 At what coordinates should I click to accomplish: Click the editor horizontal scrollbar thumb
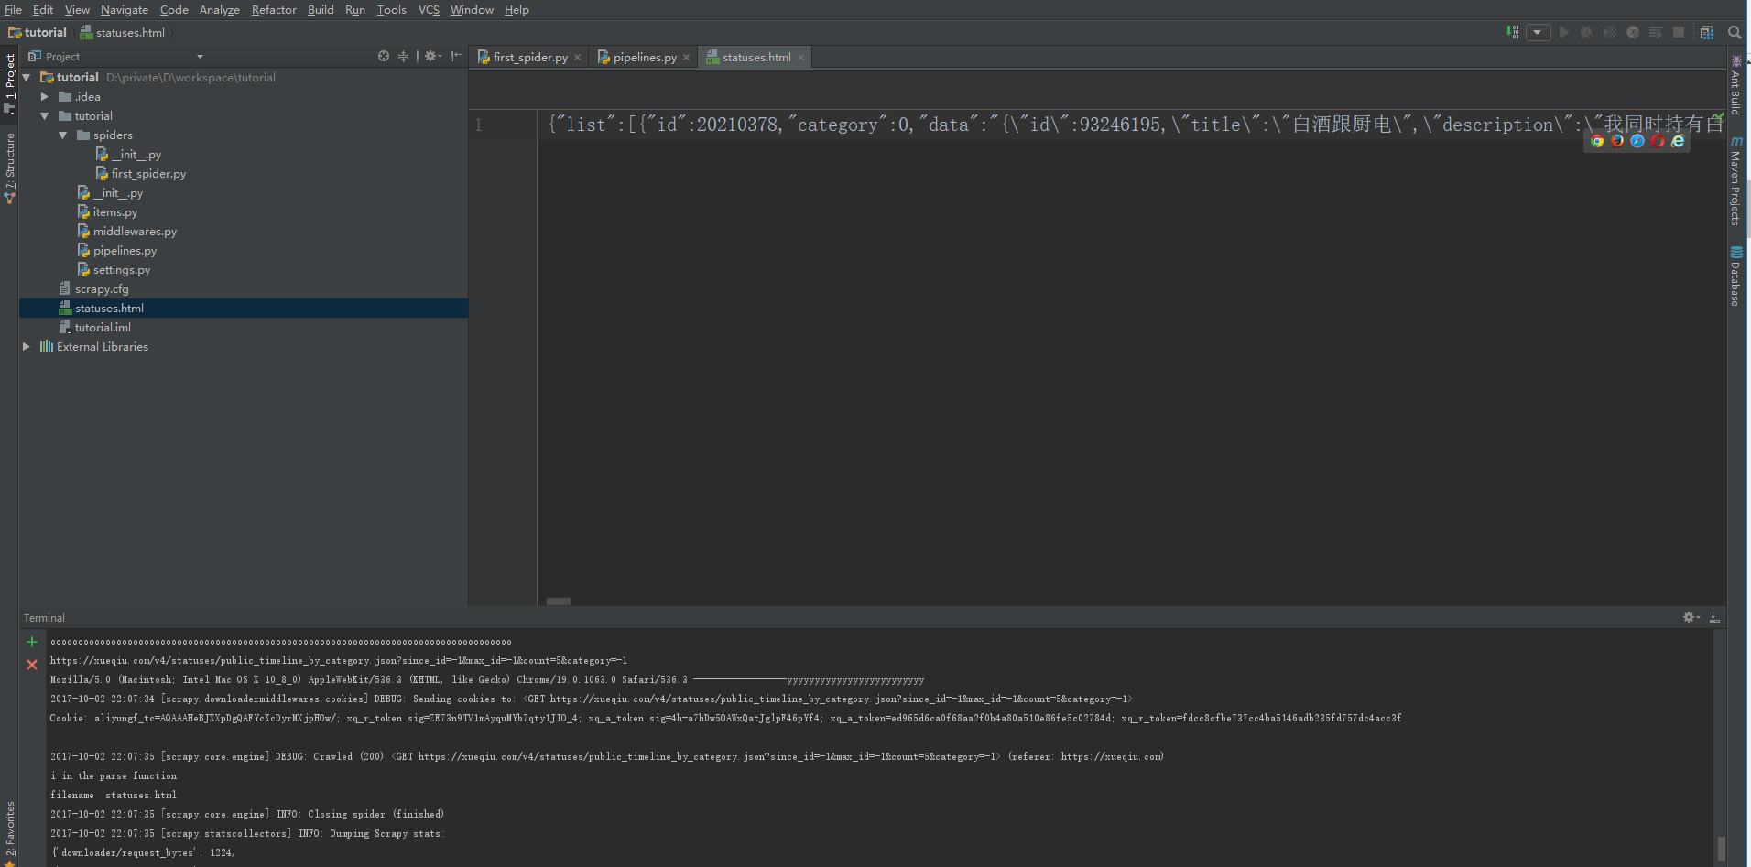[x=559, y=601]
